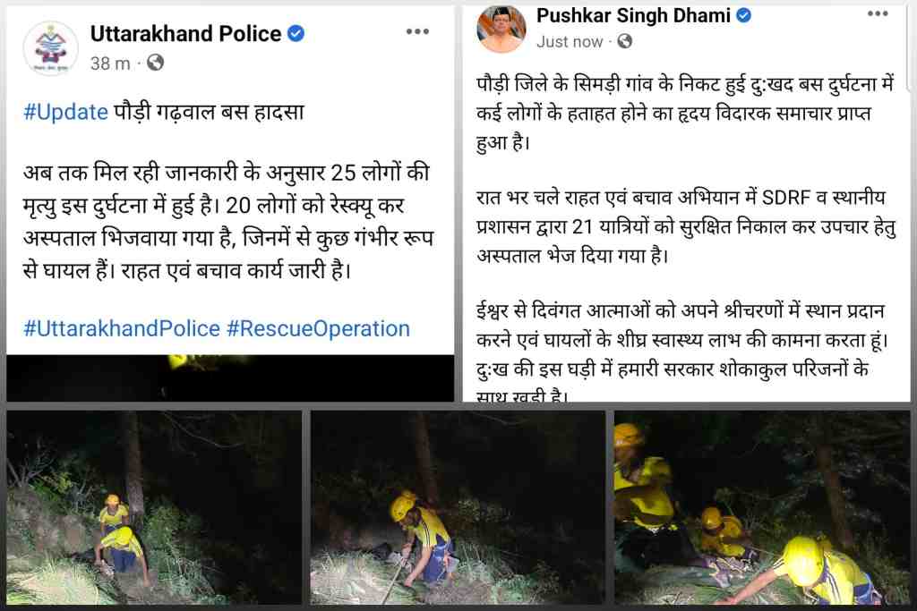
Task: Open middle rescue photo of kneeling rescuer
Action: (x=458, y=507)
